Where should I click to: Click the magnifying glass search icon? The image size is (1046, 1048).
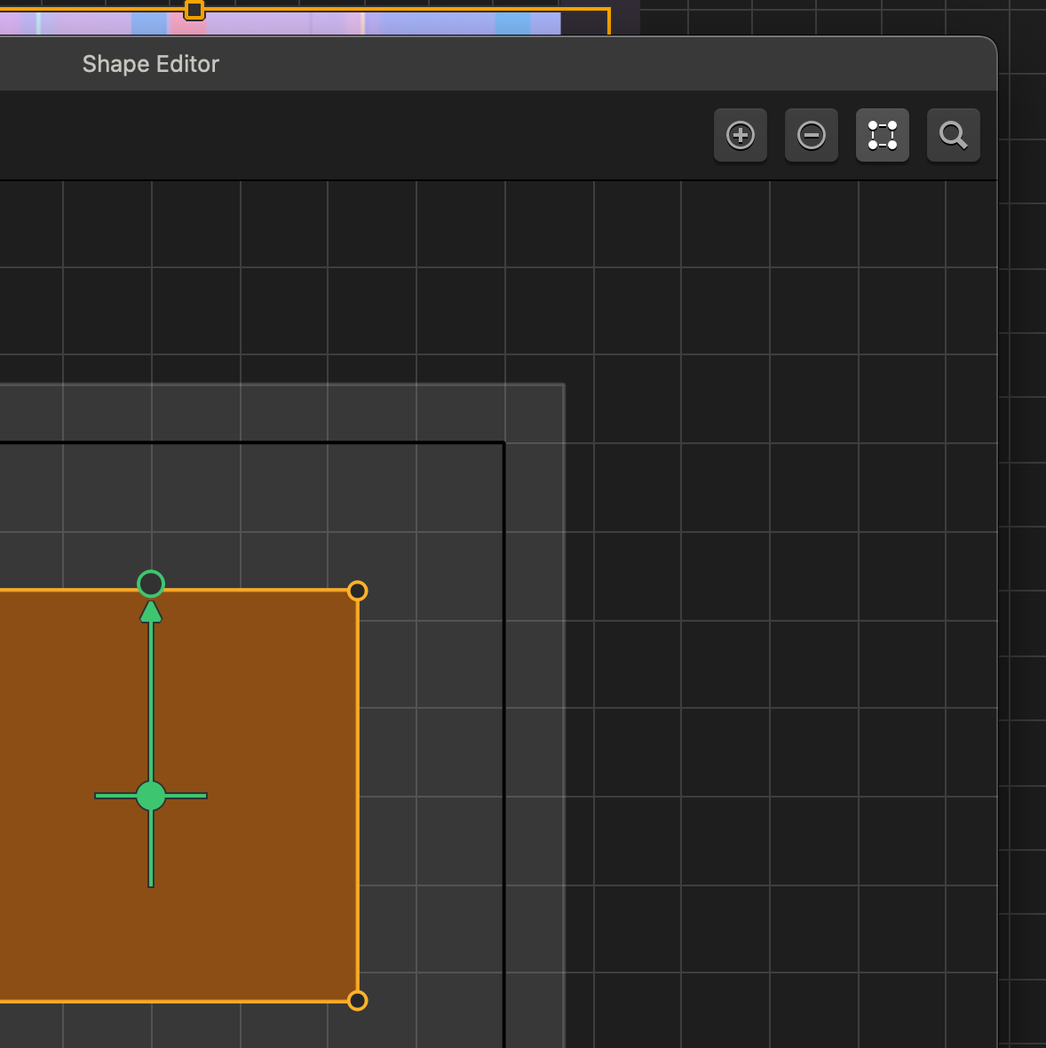click(x=953, y=135)
